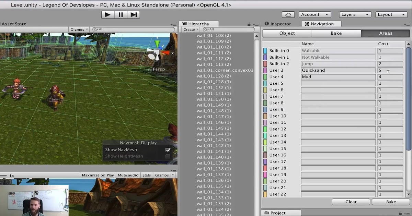This screenshot has width=412, height=216.
Task: Open the Layers dropdown
Action: [355, 14]
